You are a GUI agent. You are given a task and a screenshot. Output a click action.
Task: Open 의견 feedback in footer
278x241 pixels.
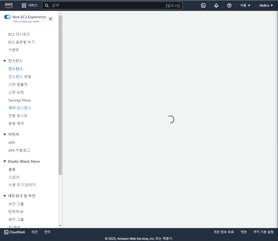pyautogui.click(x=35, y=232)
